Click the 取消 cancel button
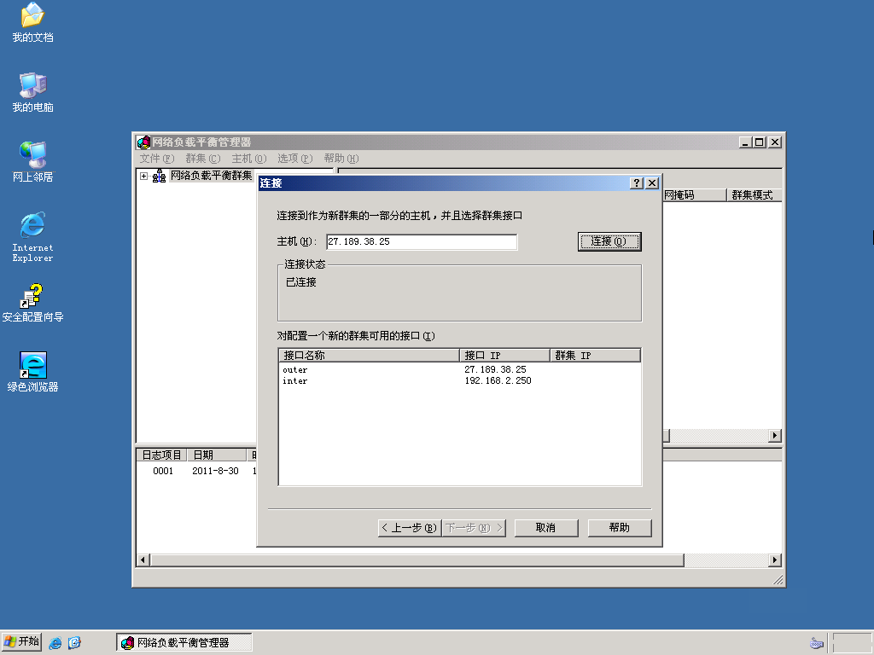874x655 pixels. click(546, 527)
